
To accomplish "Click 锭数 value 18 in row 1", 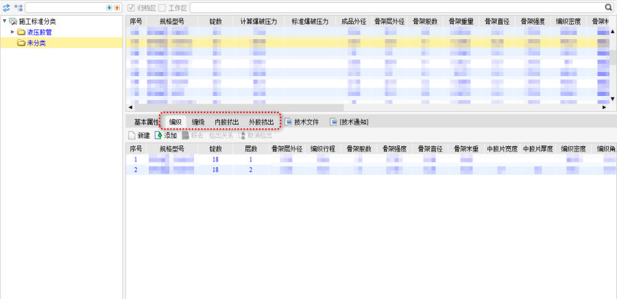I will click(x=215, y=159).
